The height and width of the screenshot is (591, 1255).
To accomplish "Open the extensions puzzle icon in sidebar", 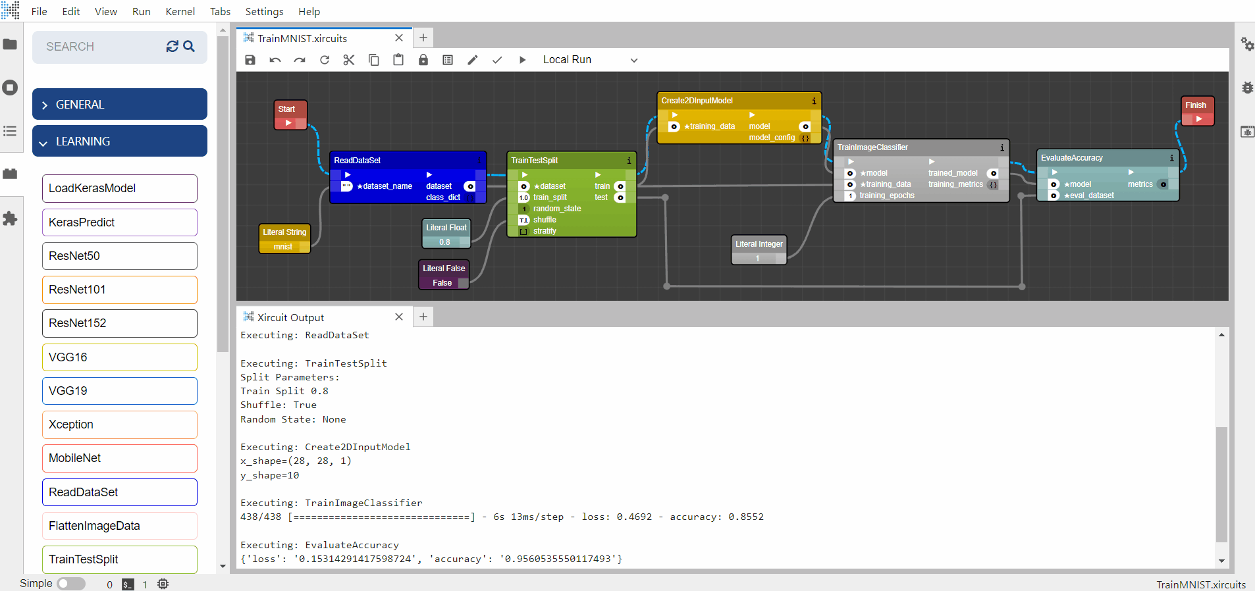I will tap(10, 218).
